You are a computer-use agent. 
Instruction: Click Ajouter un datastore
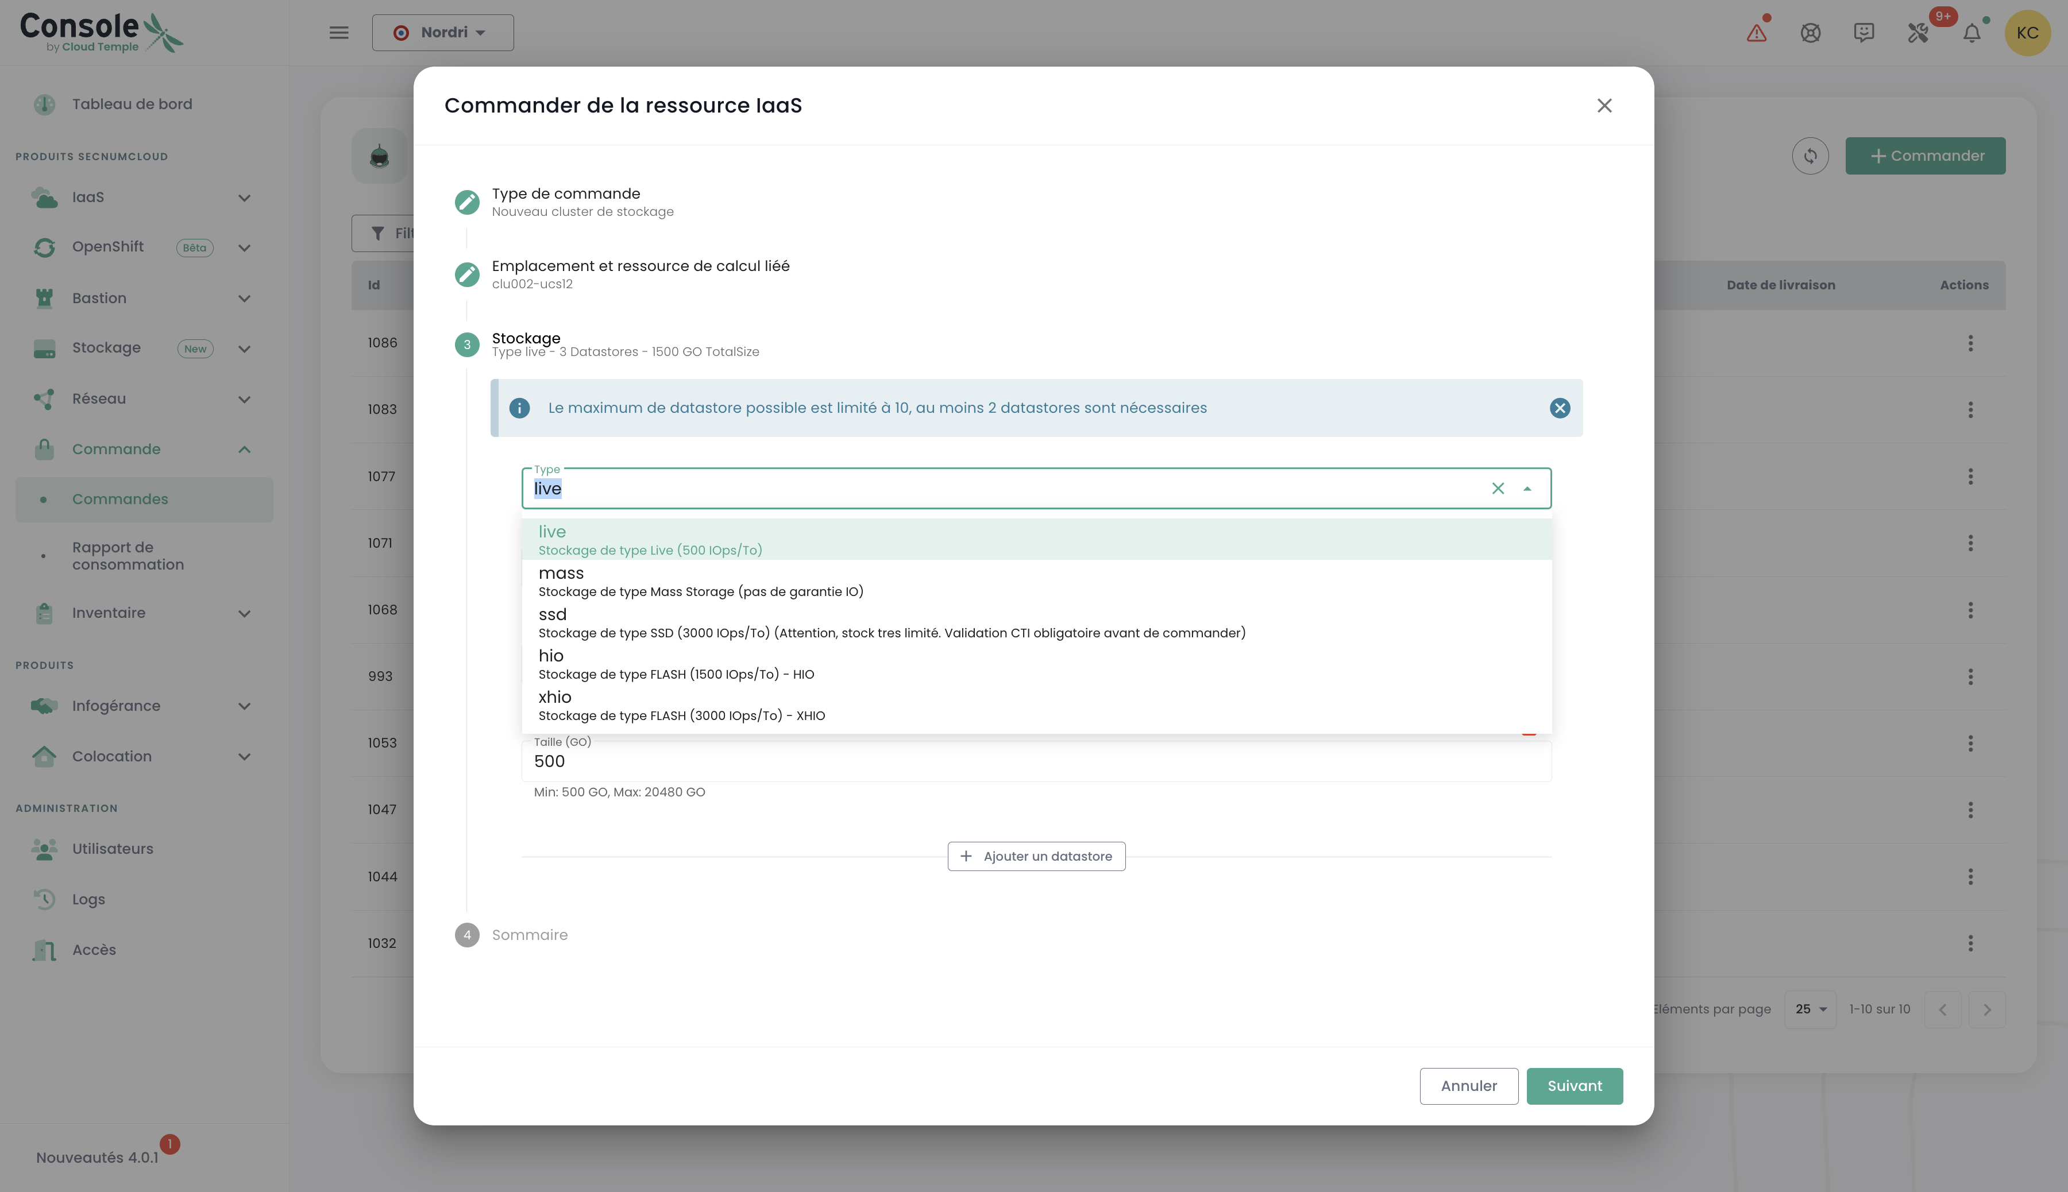tap(1036, 856)
